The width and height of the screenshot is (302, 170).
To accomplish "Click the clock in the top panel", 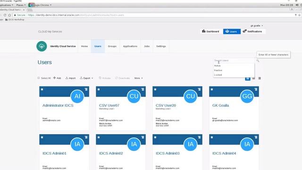I will [x=286, y=5].
